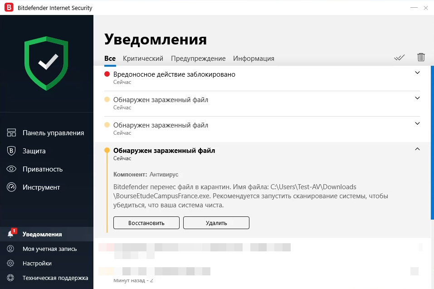Screen dimensions: 434x289
Task: Click the bold Обнаружен зараженный файл heading
Action: pyautogui.click(x=164, y=151)
